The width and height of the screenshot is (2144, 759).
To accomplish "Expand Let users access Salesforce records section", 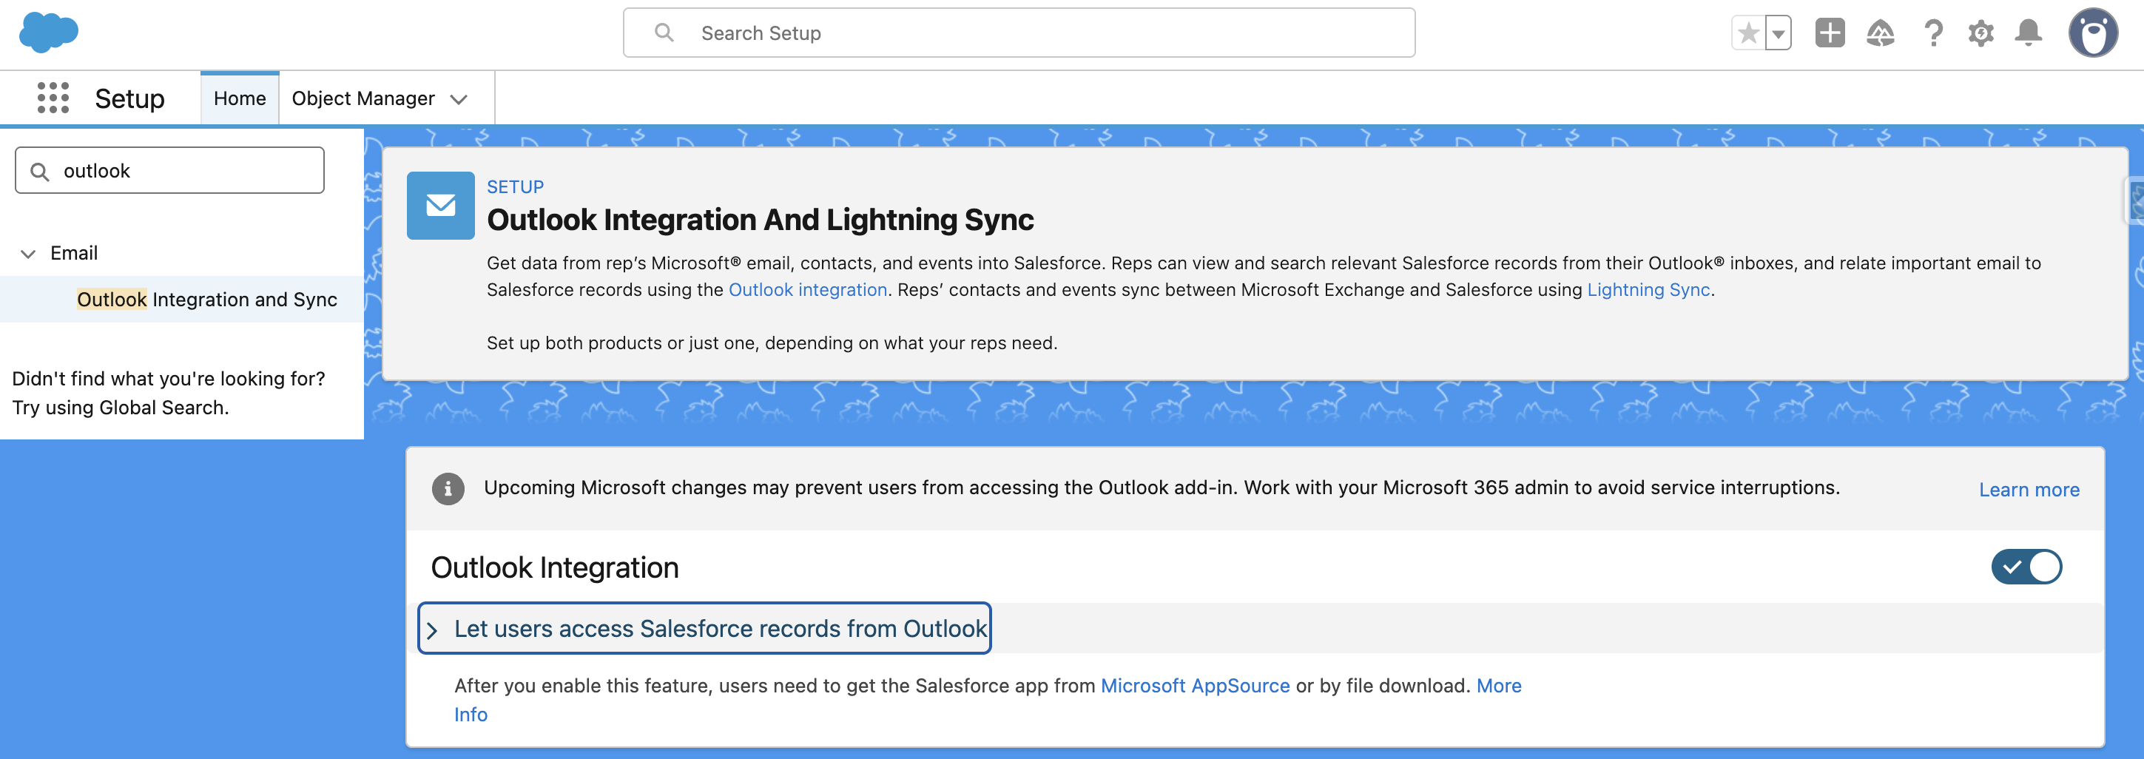I will [x=704, y=628].
